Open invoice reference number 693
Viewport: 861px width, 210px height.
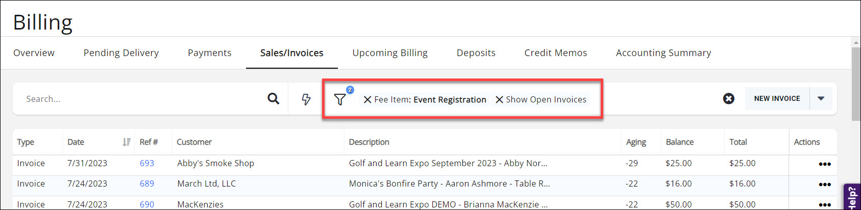[147, 164]
